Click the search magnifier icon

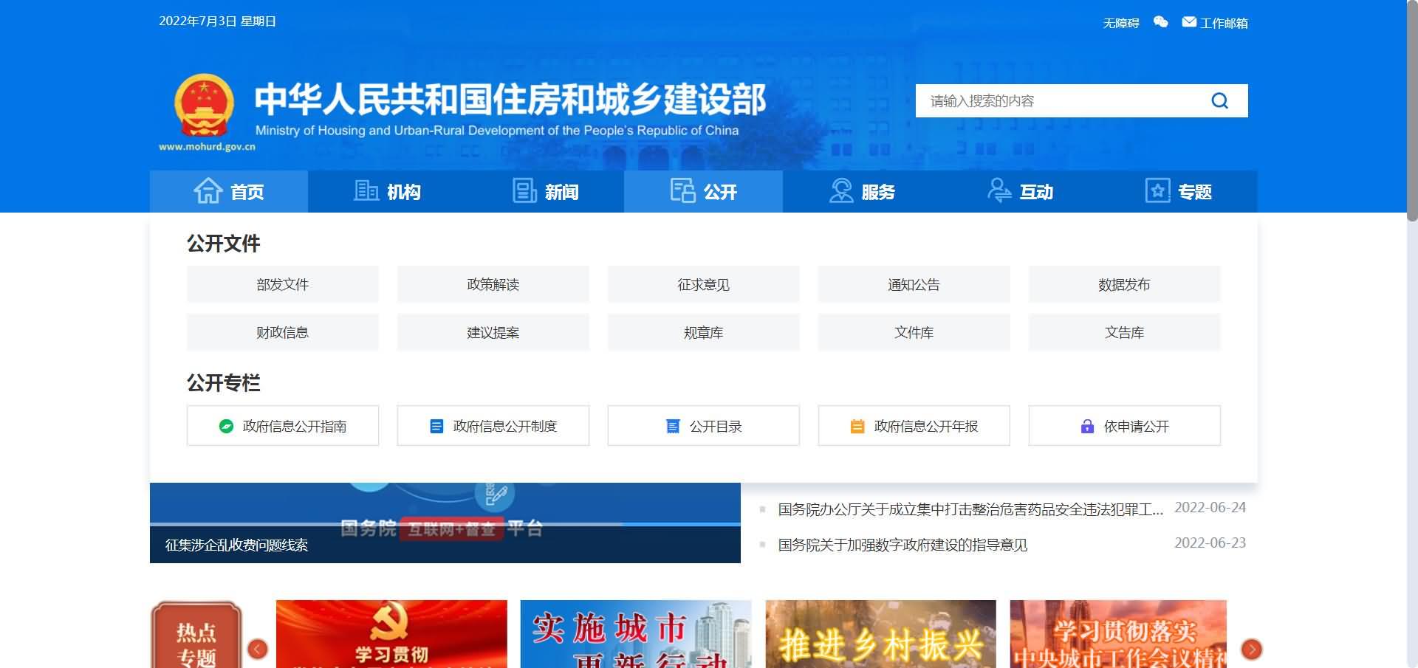(1219, 100)
